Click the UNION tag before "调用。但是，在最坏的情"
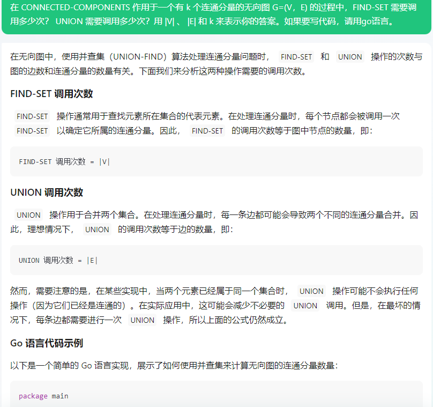This screenshot has height=407, width=433. (x=305, y=306)
